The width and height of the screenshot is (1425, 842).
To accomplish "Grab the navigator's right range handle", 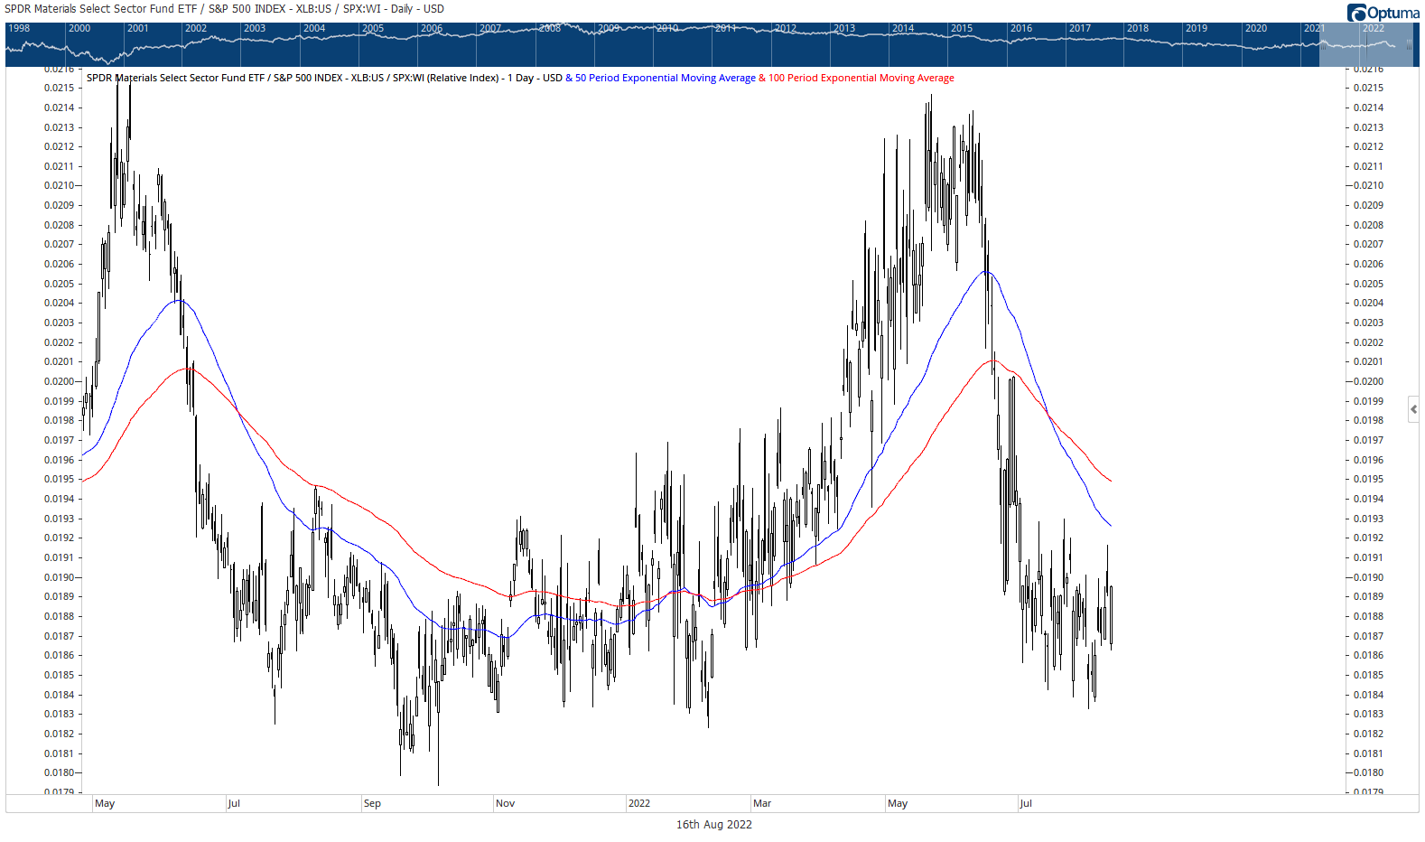I will (x=1409, y=43).
